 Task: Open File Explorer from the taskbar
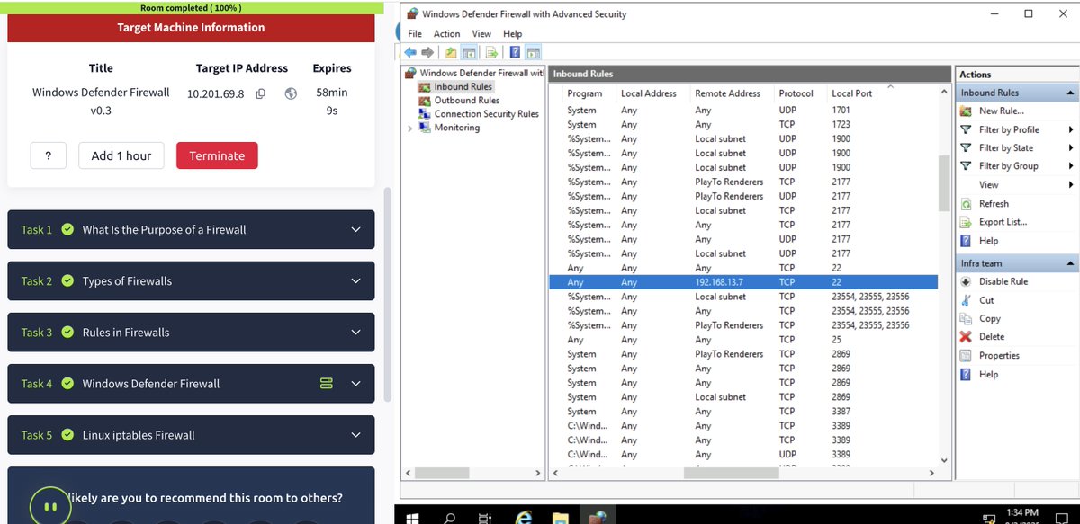561,517
